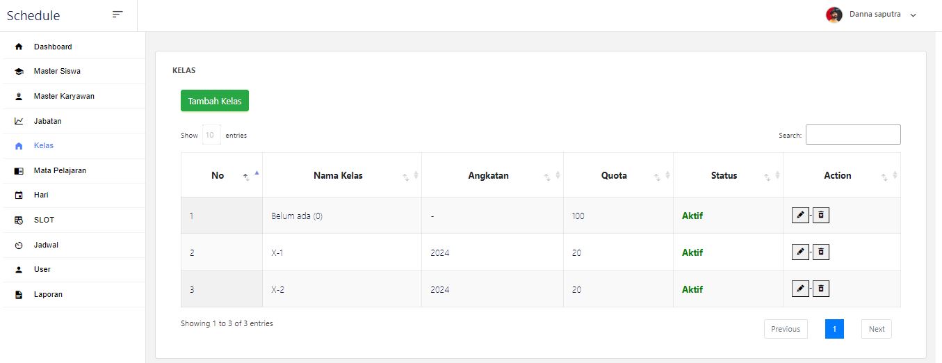Click the edit pencil icon for Belum ada
This screenshot has width=942, height=363.
point(800,215)
